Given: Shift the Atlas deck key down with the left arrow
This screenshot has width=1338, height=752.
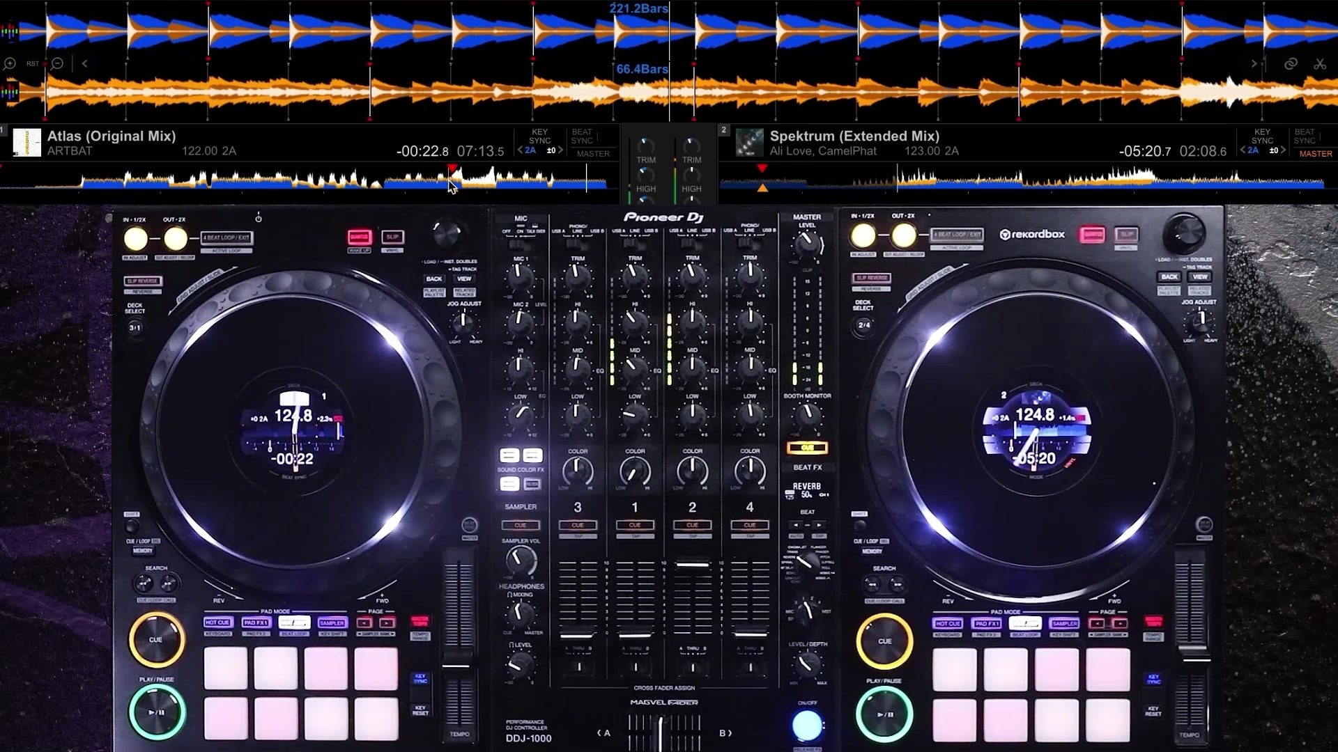Looking at the screenshot, I should [x=519, y=150].
